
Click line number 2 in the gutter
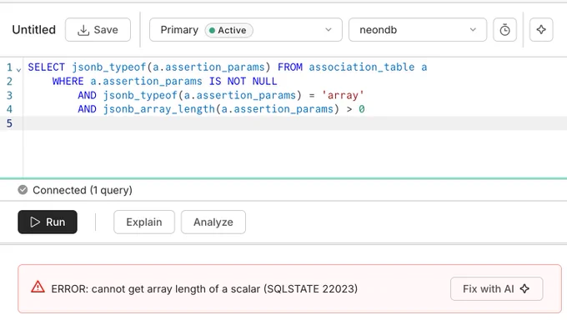(9, 82)
